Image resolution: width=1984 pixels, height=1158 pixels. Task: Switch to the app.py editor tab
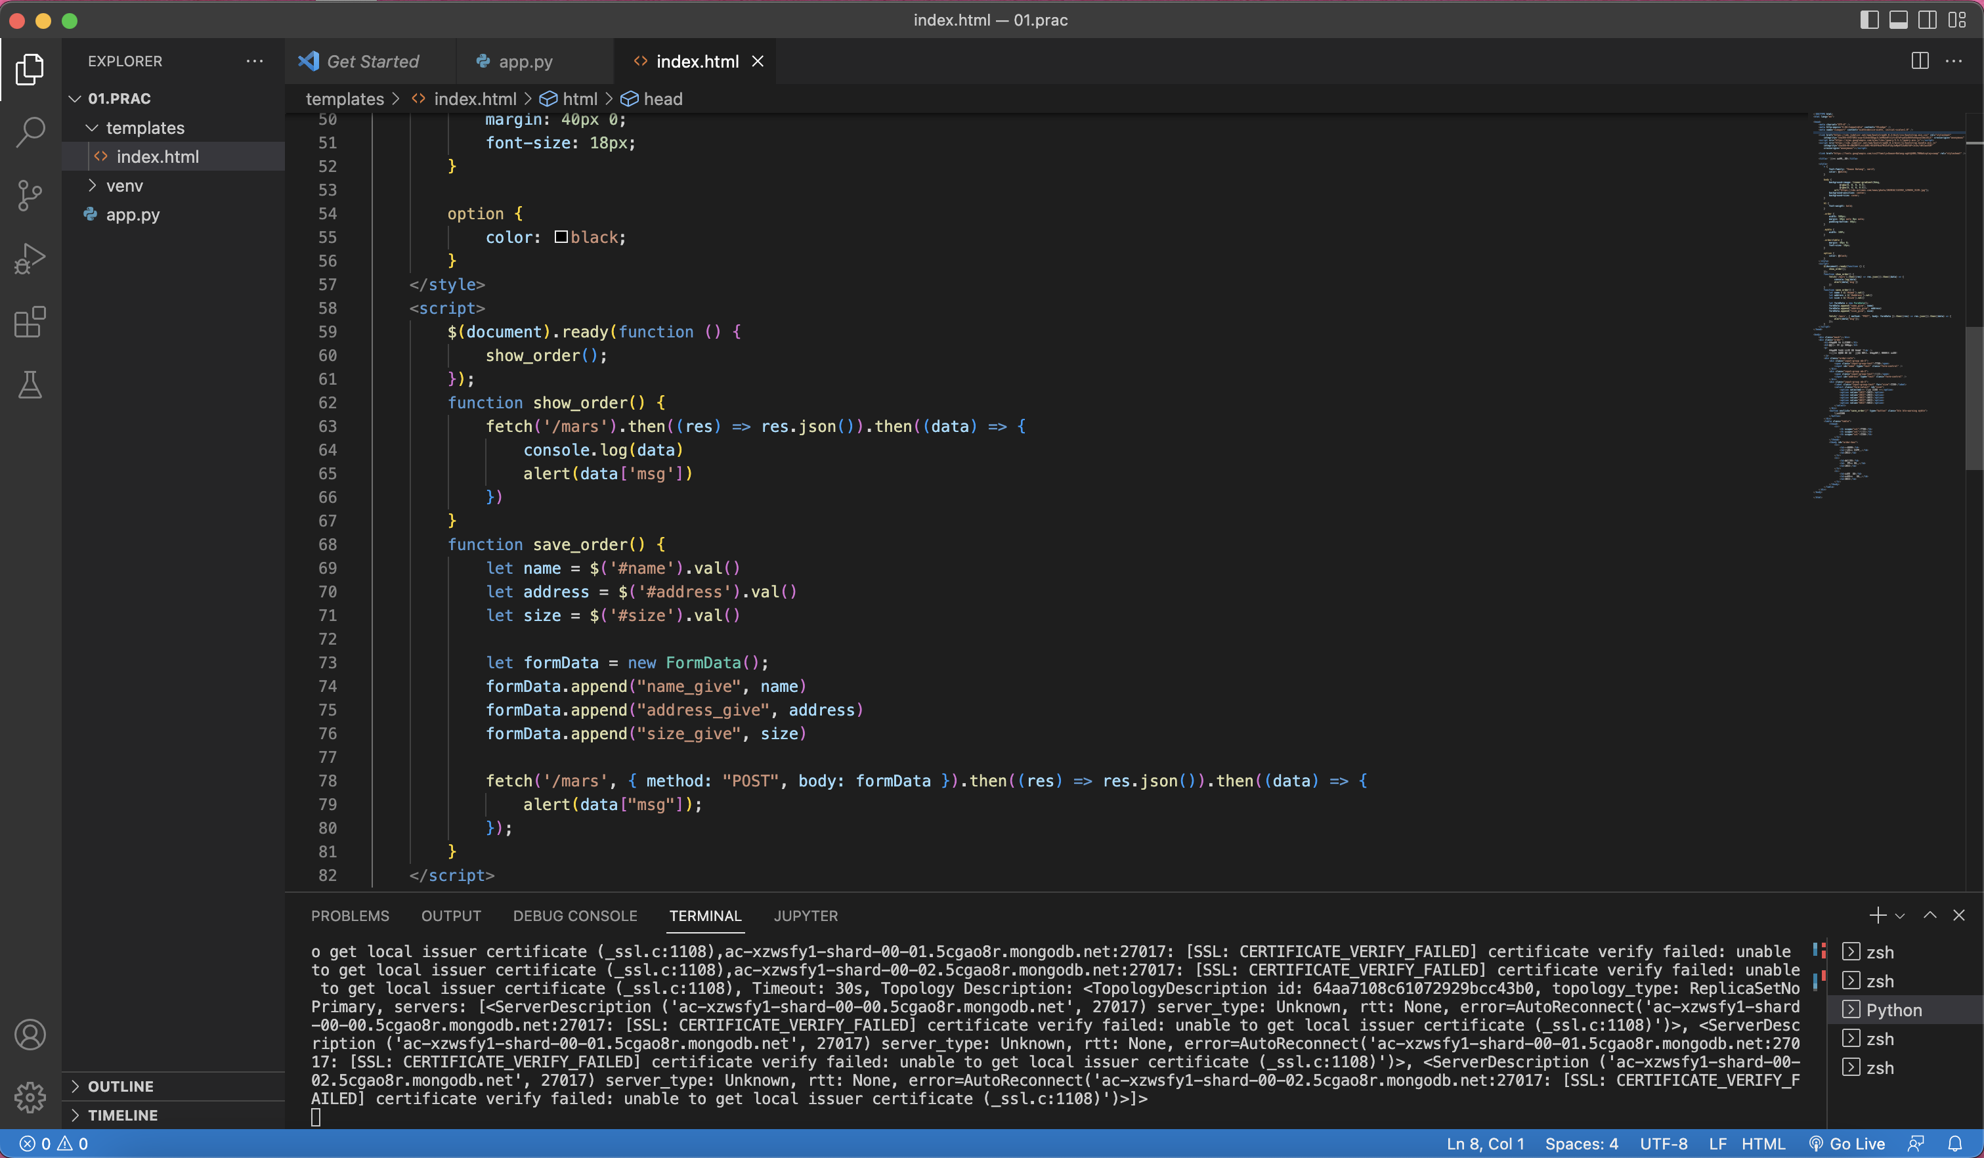point(535,62)
